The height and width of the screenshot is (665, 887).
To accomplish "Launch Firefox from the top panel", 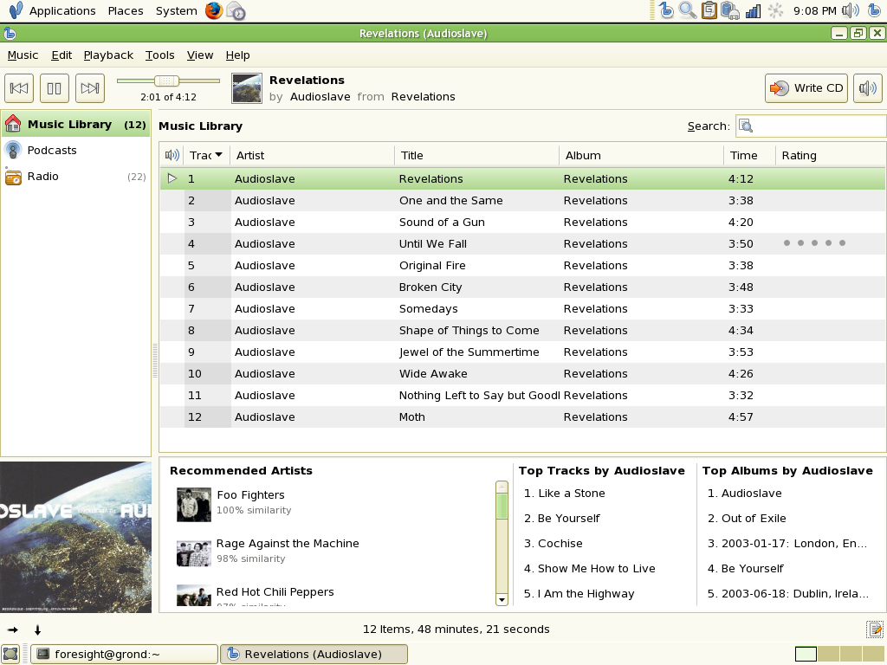I will [213, 10].
